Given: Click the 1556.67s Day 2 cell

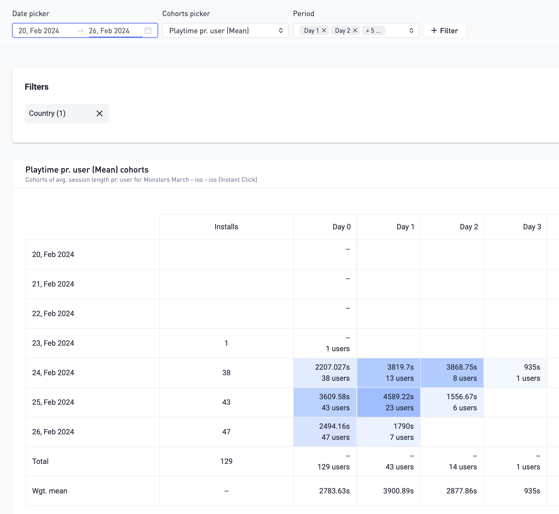Looking at the screenshot, I should 452,402.
